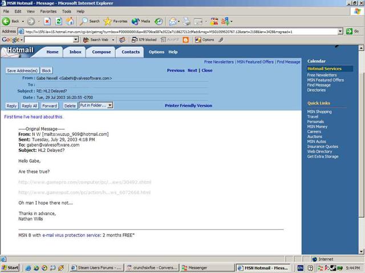Refresh the page with the green arrows icon
Image resolution: width=365 pixels, height=273 pixels.
point(59,22)
